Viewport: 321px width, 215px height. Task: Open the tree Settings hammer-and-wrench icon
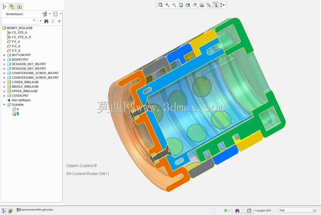point(45,14)
